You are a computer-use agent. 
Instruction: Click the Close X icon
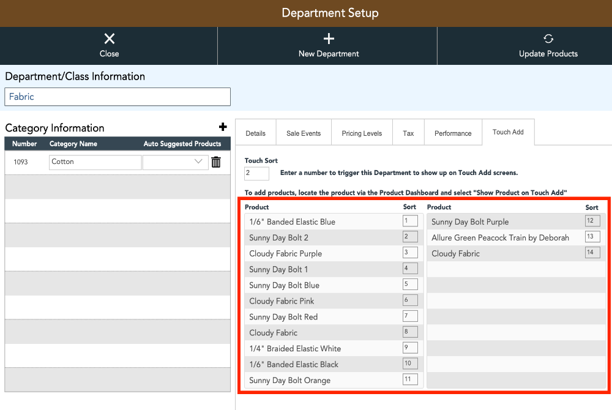[x=110, y=39]
